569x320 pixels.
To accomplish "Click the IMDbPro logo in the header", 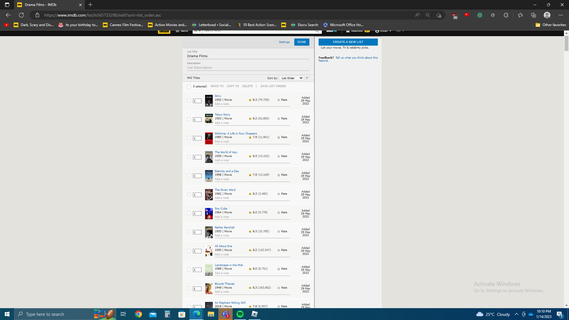I will click(332, 31).
